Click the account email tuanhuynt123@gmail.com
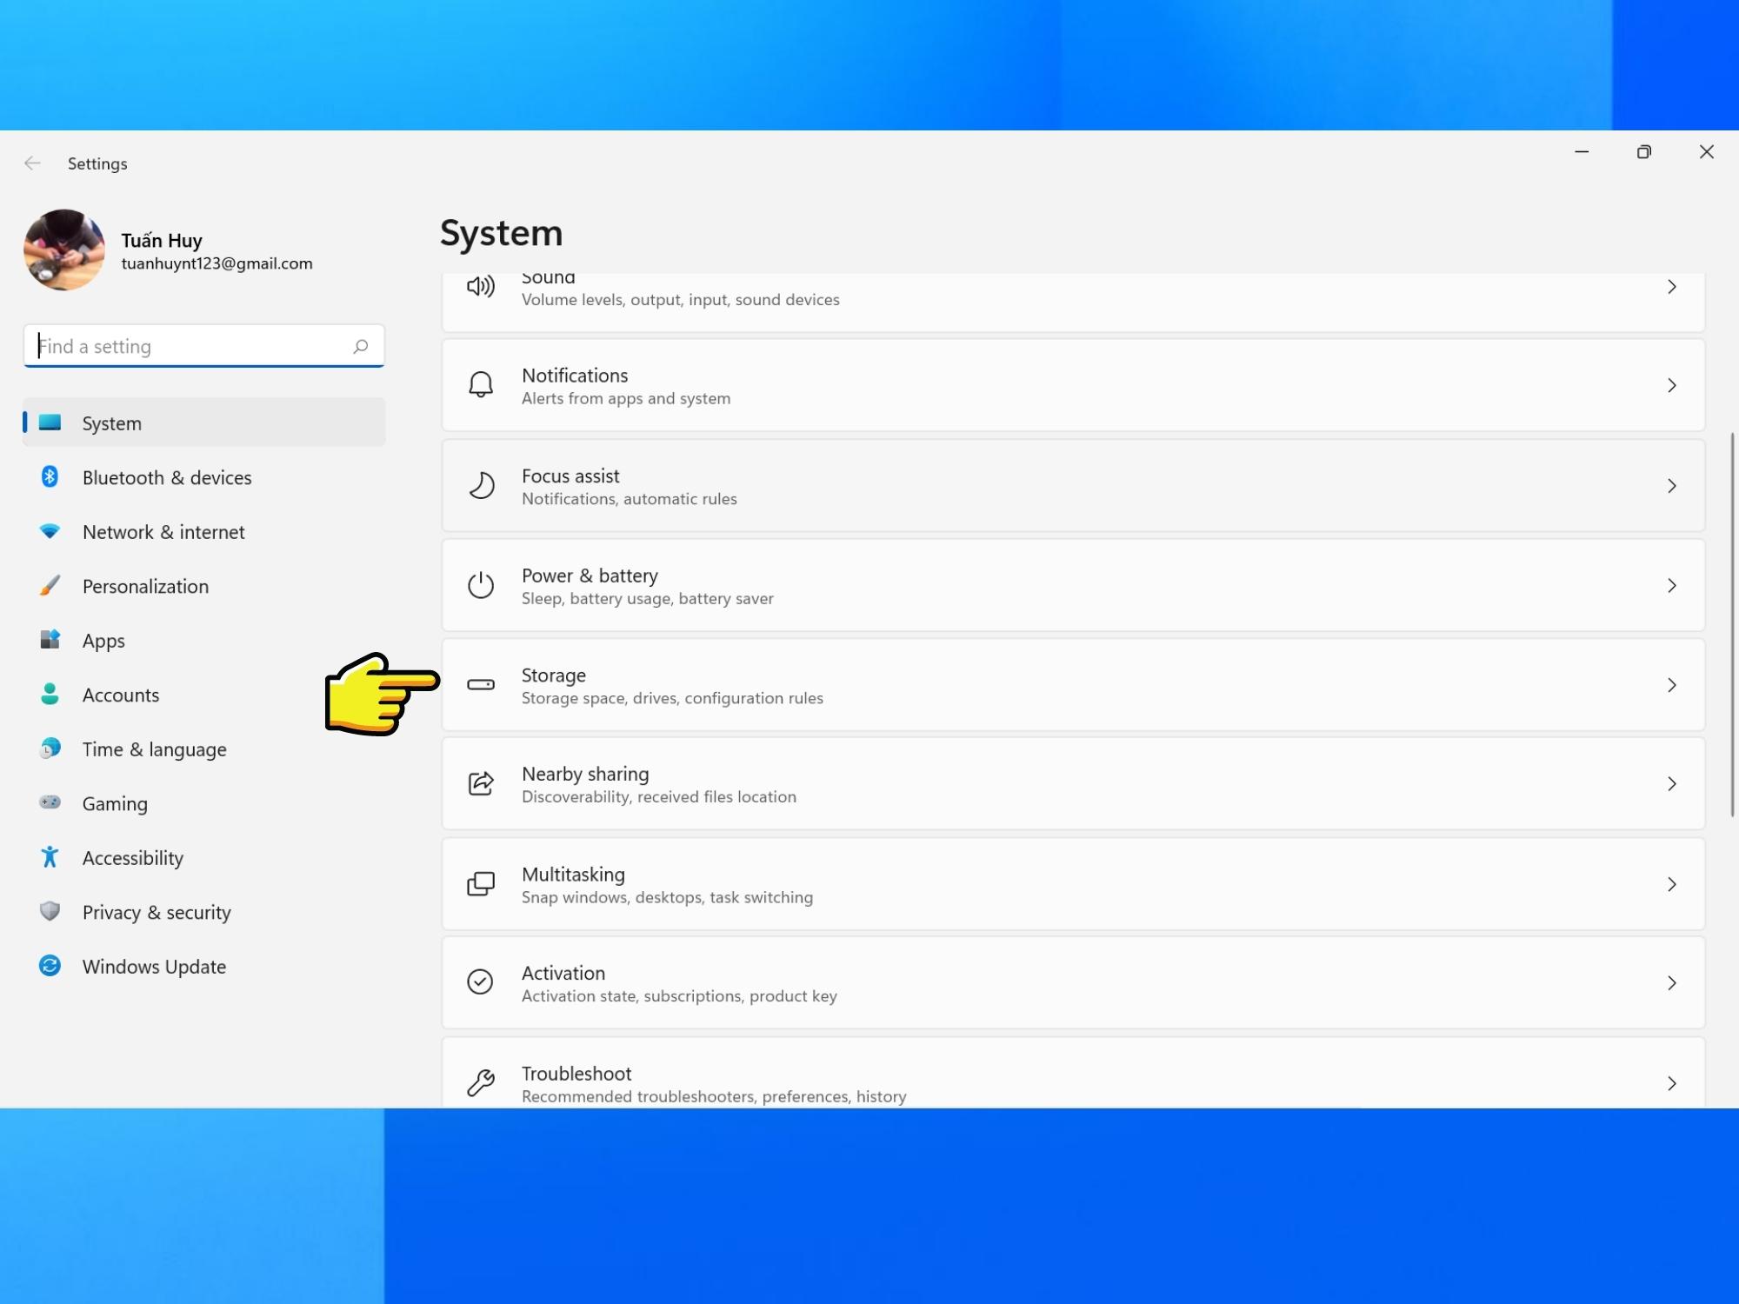1739x1304 pixels. 217,263
